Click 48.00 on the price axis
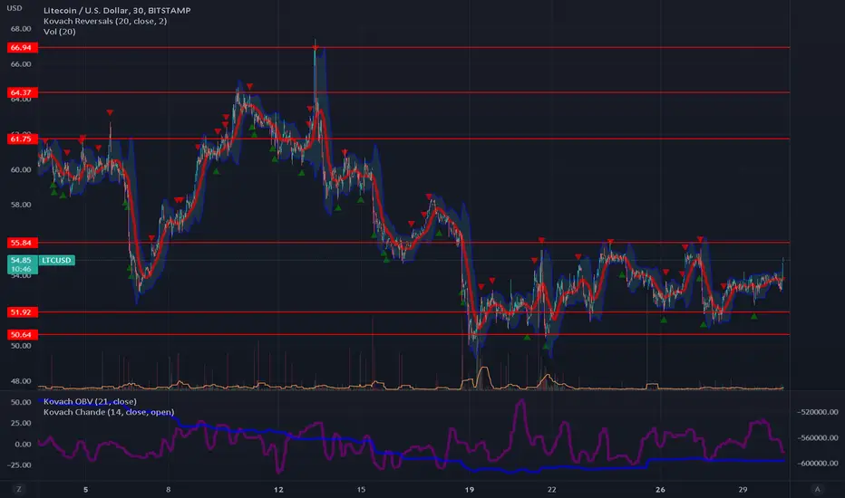 pos(21,381)
